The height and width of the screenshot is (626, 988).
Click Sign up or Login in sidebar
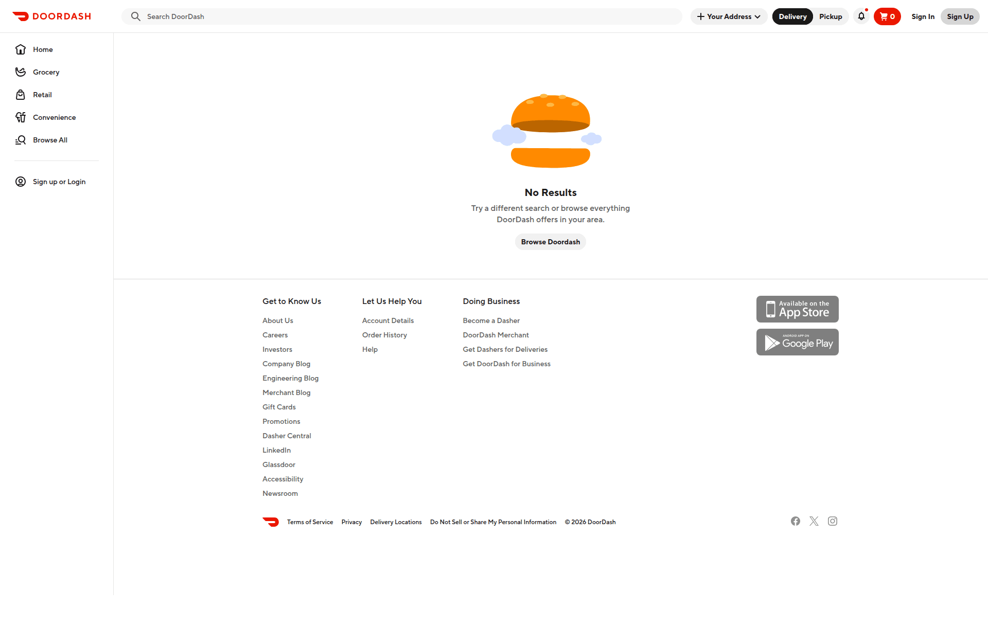coord(59,182)
